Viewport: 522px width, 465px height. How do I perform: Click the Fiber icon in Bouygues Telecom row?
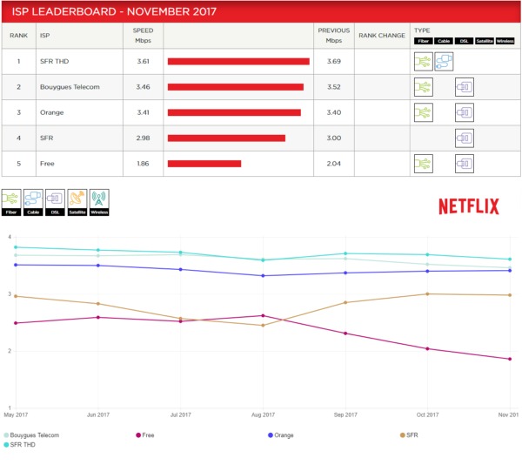[423, 87]
